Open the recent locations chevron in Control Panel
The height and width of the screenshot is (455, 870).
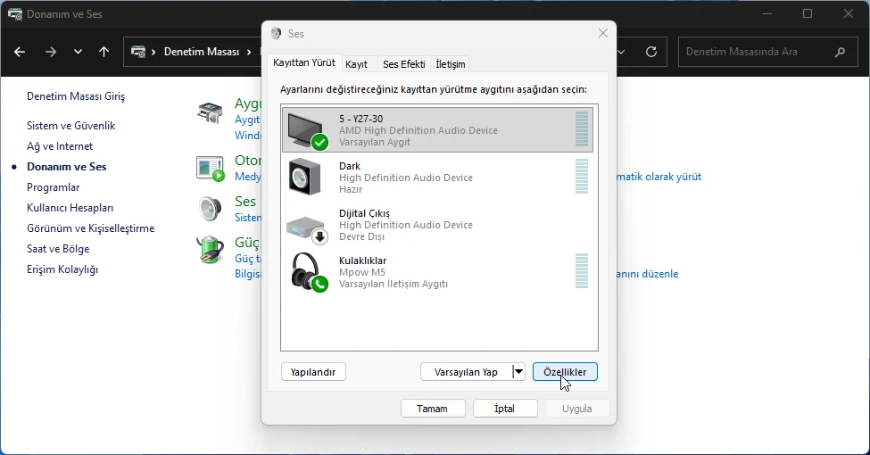click(x=78, y=52)
